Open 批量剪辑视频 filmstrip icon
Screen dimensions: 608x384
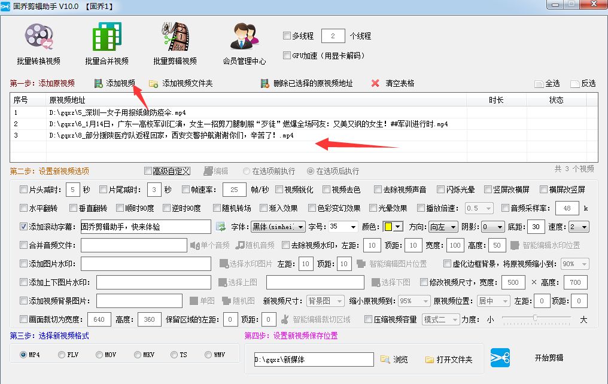(175, 36)
